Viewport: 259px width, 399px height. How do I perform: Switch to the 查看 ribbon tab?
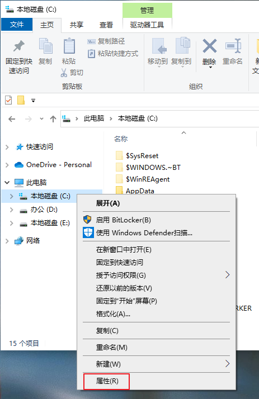[x=106, y=25]
